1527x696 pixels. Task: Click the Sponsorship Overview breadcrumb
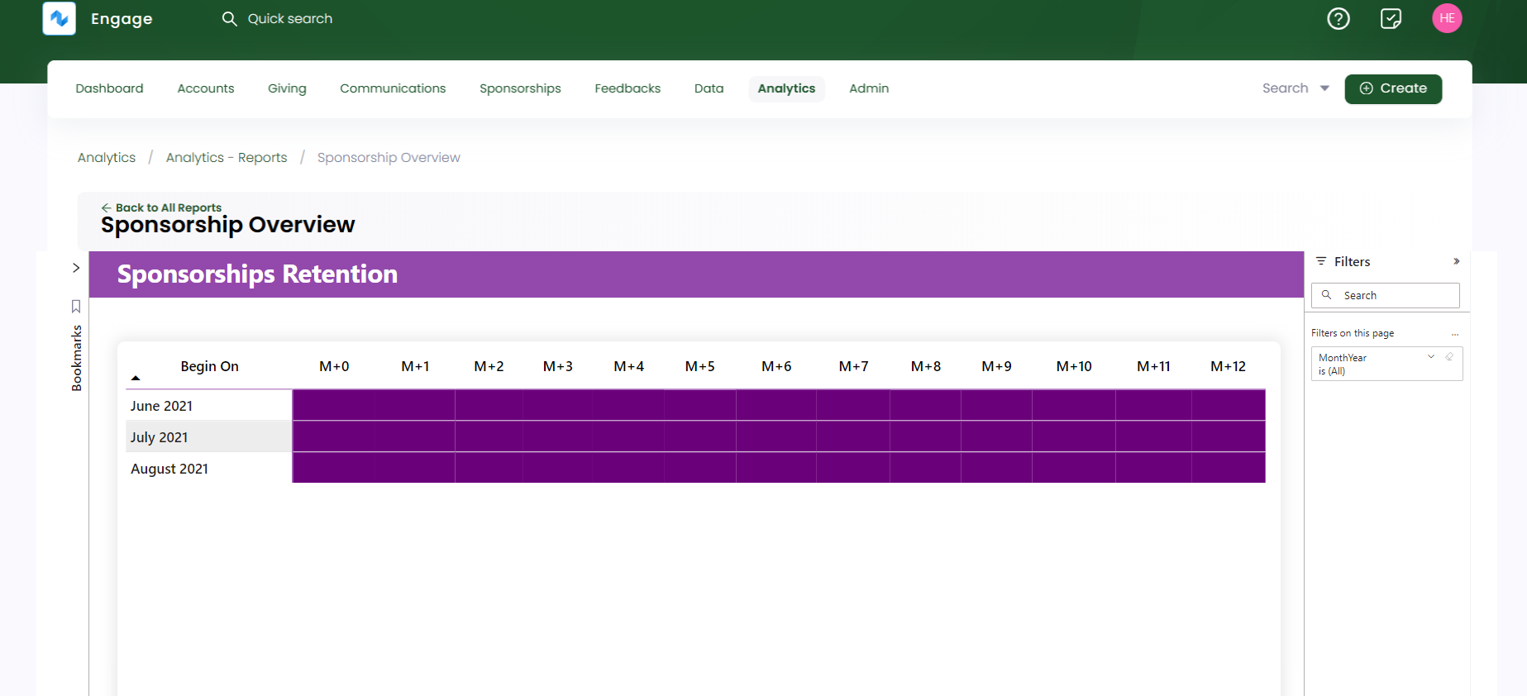click(x=389, y=157)
